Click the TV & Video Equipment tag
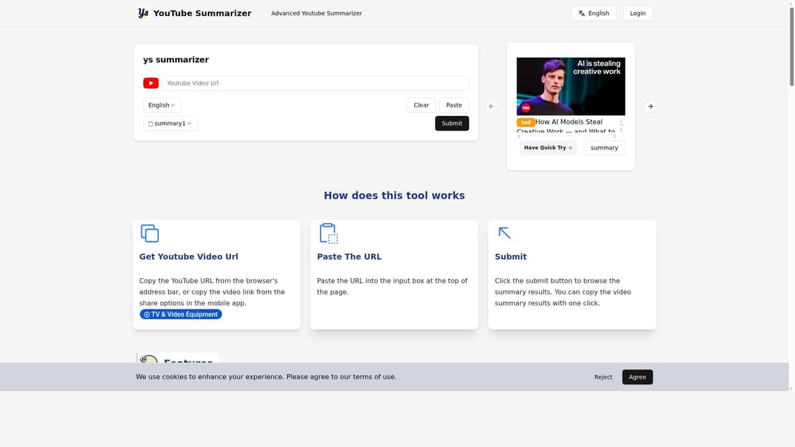The width and height of the screenshot is (795, 447). coord(181,315)
